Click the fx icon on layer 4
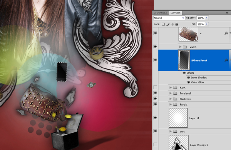This screenshot has height=150, width=231. coord(226,33)
